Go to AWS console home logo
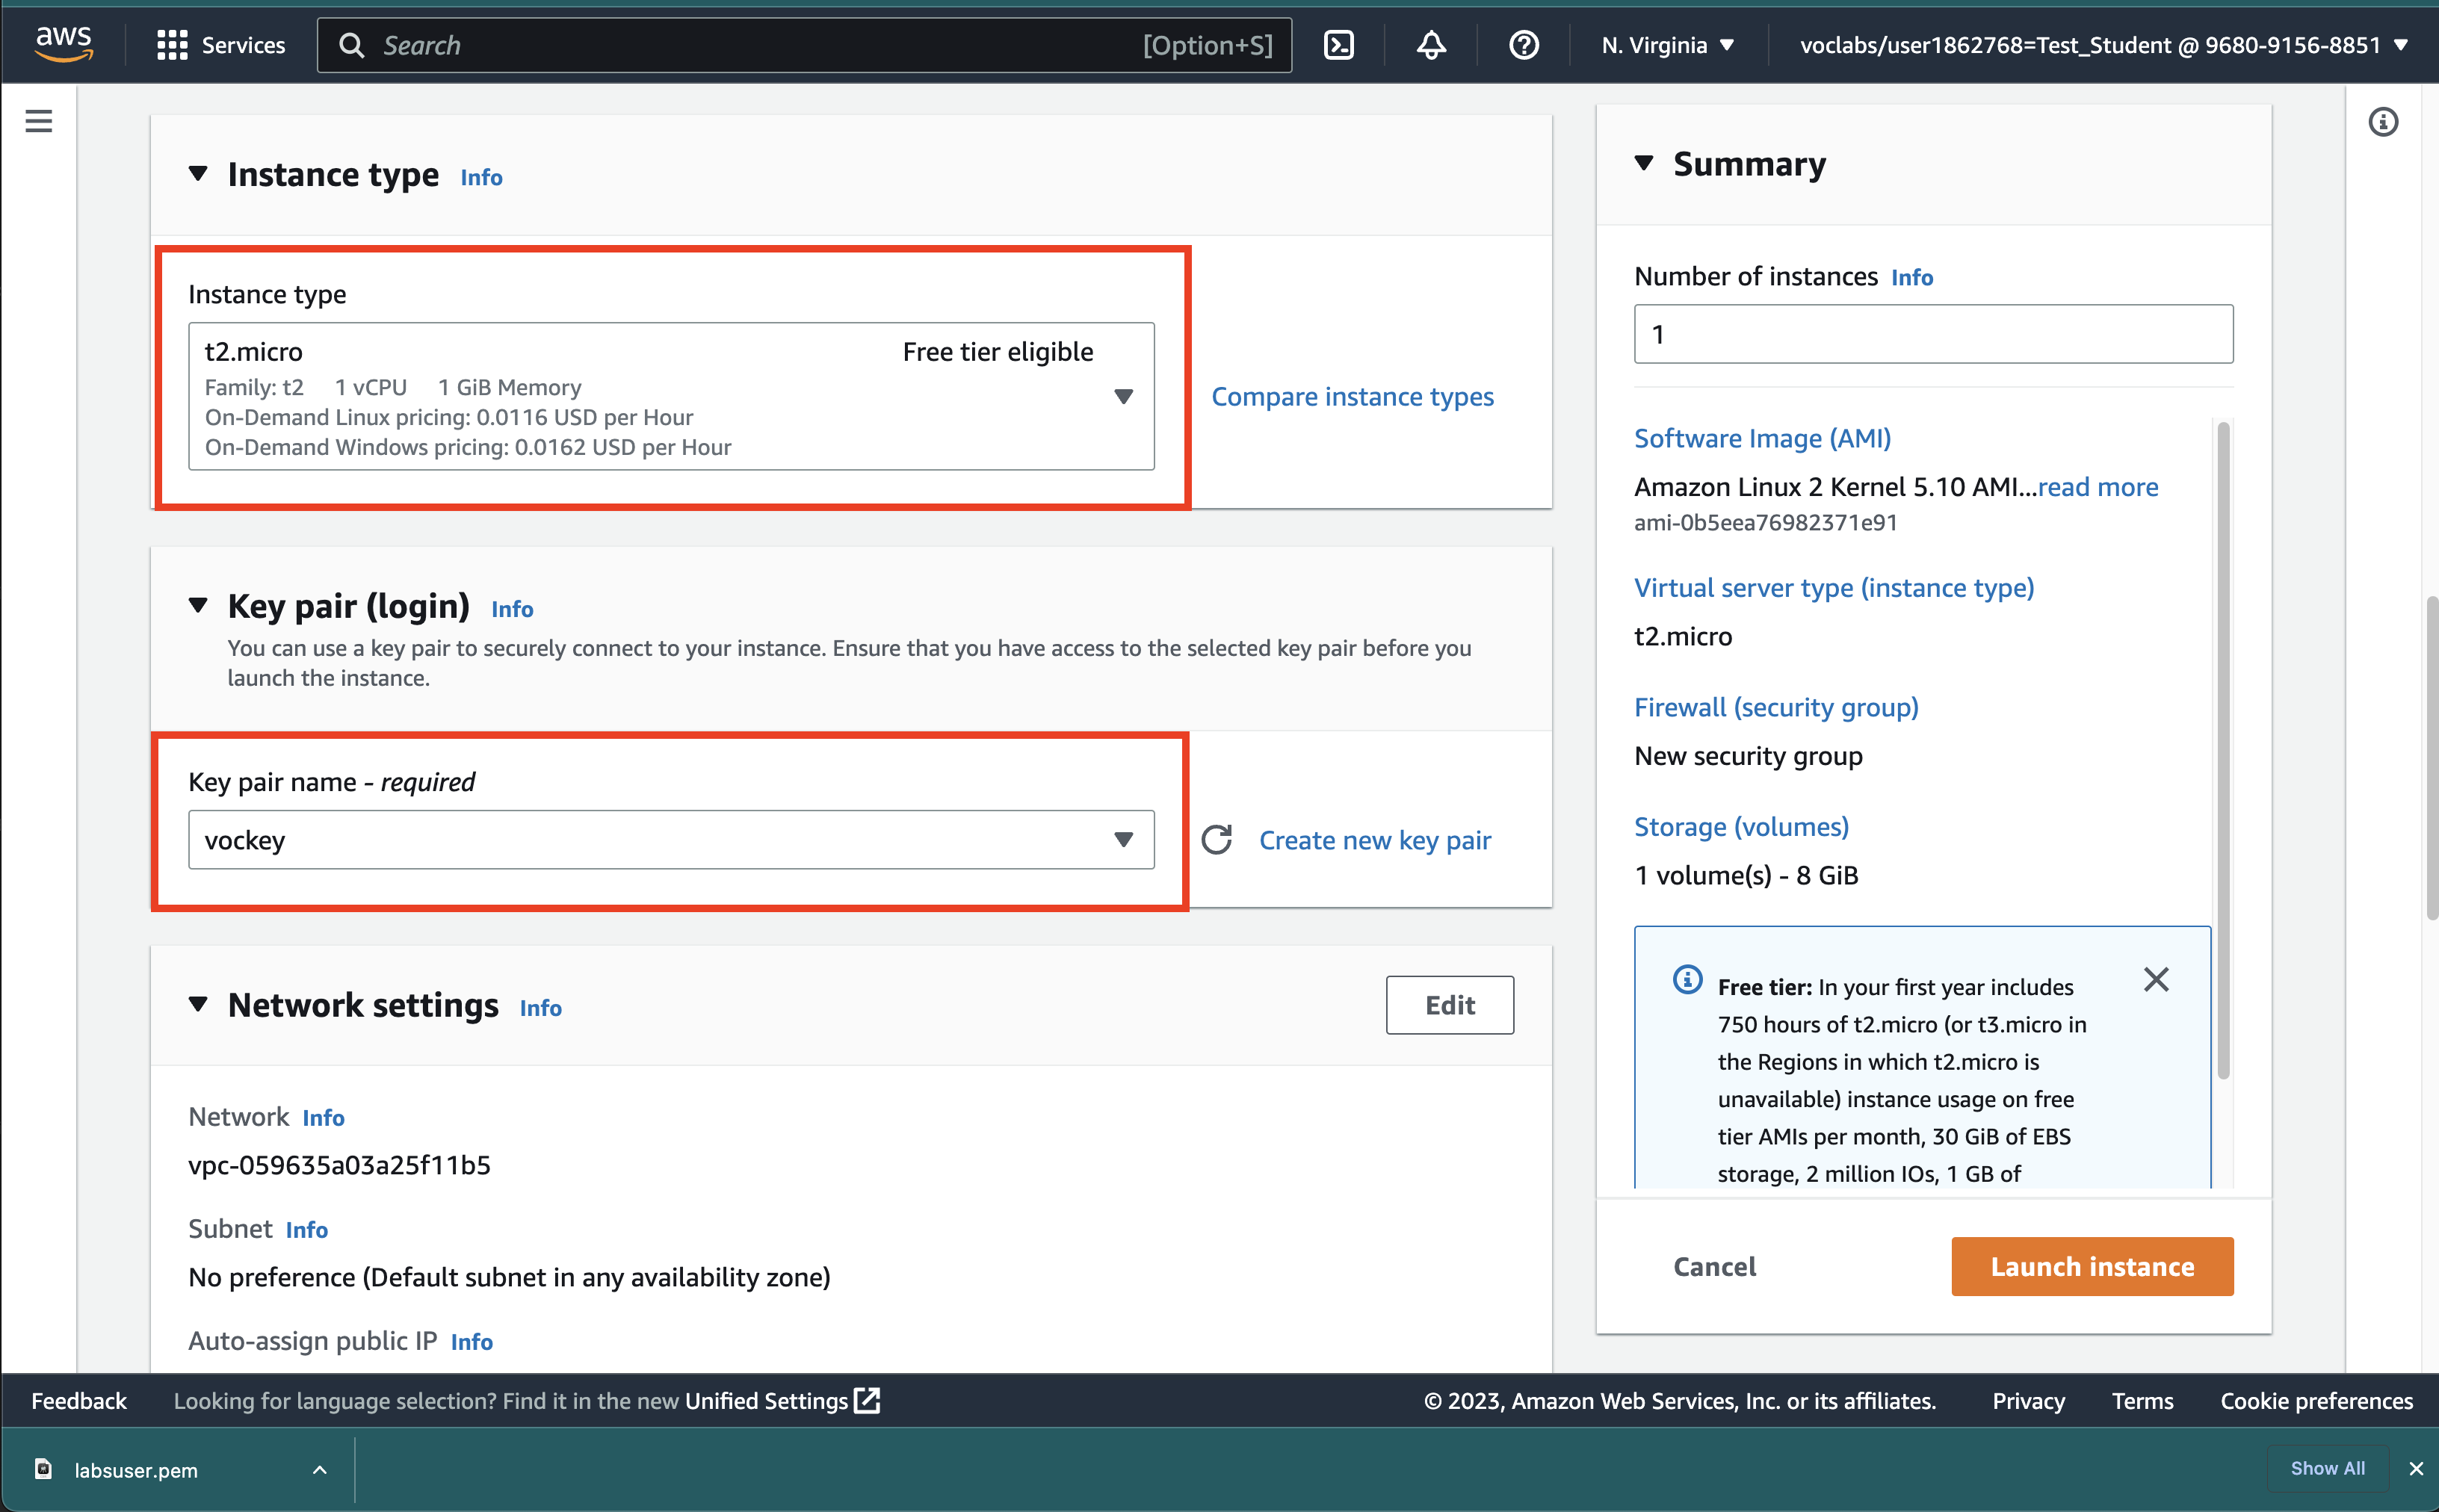This screenshot has width=2439, height=1512. (64, 43)
